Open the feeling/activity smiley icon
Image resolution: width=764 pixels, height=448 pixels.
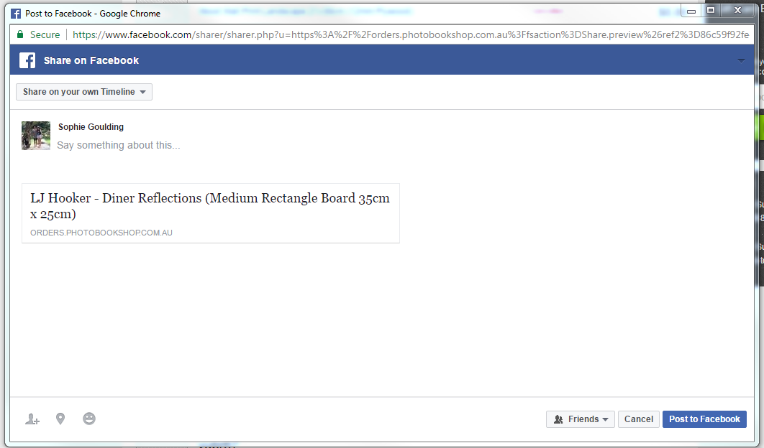click(89, 419)
